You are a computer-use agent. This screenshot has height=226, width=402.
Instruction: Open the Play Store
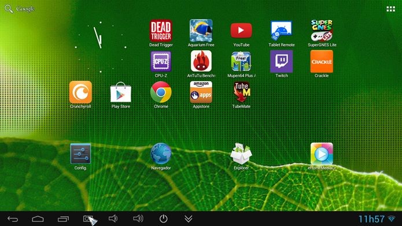coord(120,92)
